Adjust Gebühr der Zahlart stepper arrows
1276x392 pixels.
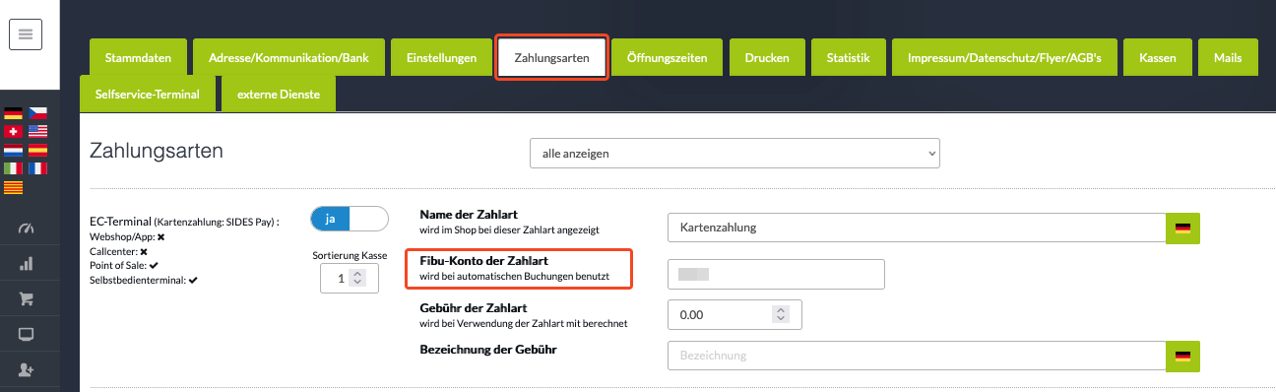(x=780, y=315)
